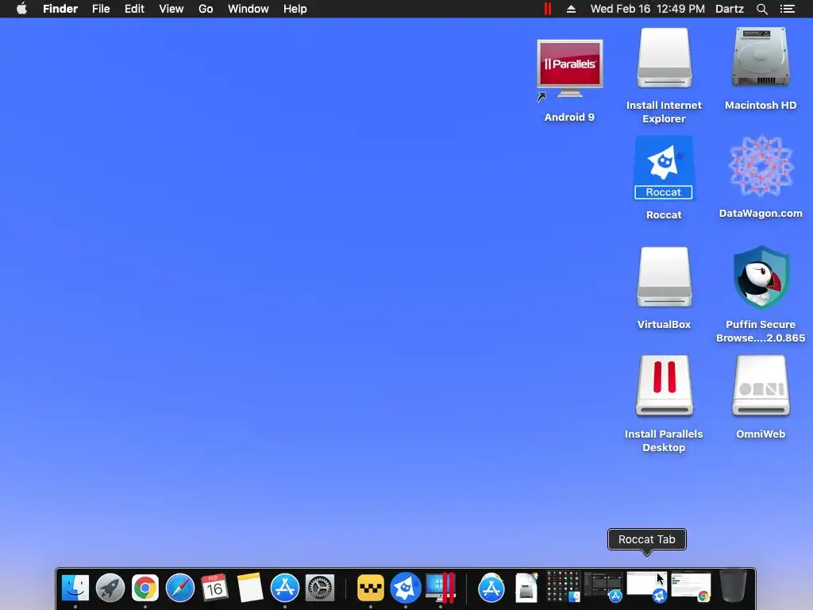This screenshot has width=813, height=610.
Task: Open App Store icon left of System Preferences
Action: click(285, 588)
